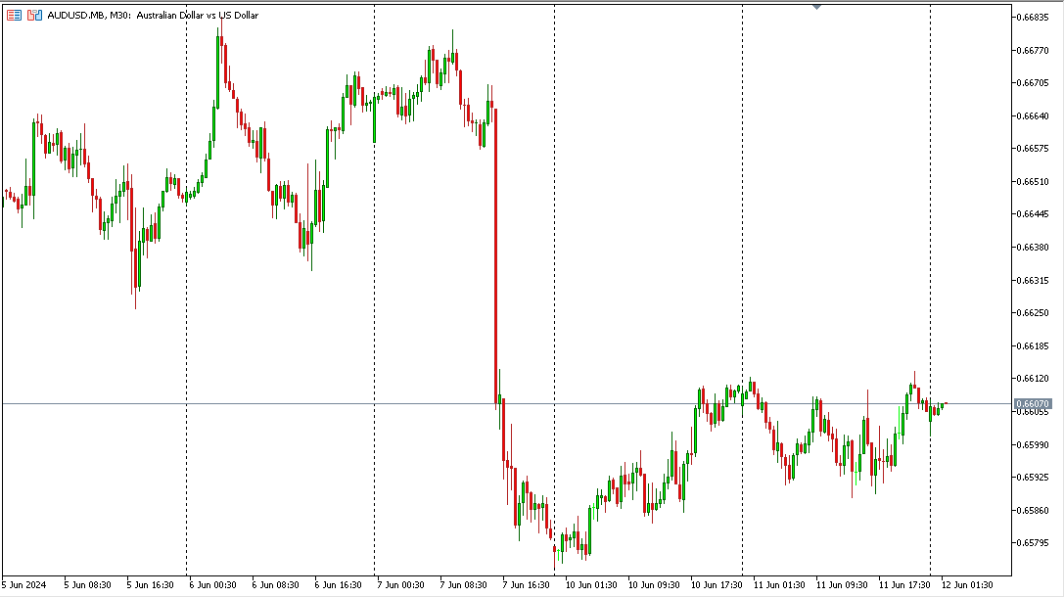
Task: Click the latest candle at the chart's right end
Action: pyautogui.click(x=945, y=403)
